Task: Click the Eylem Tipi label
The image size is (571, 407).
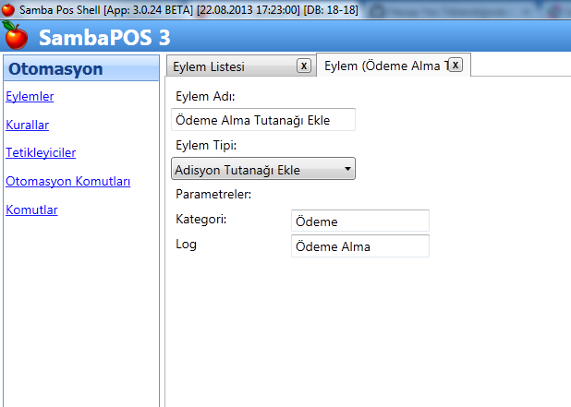Action: pyautogui.click(x=206, y=146)
